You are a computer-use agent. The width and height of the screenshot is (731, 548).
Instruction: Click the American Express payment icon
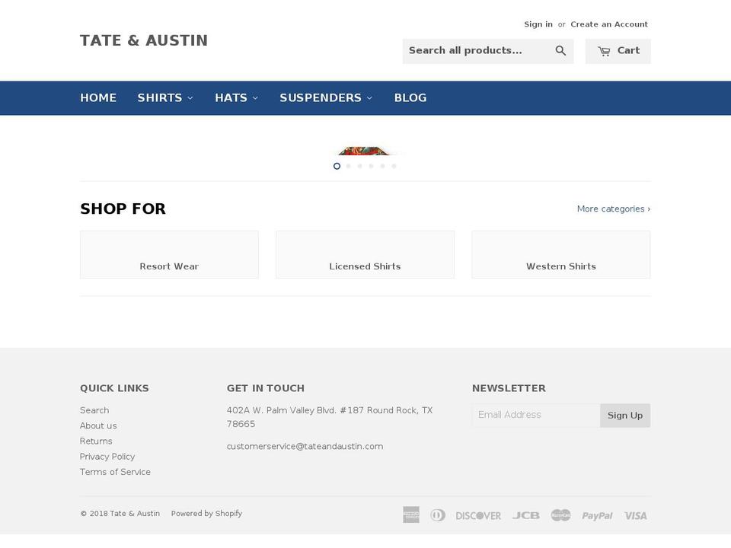(411, 515)
